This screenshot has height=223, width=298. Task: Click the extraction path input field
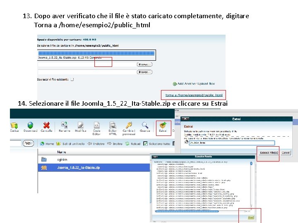click(232, 143)
